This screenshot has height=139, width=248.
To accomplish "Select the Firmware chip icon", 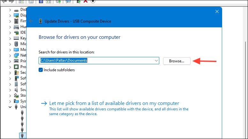I will (16, 21).
